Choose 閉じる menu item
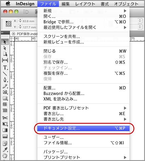 pos(83,51)
